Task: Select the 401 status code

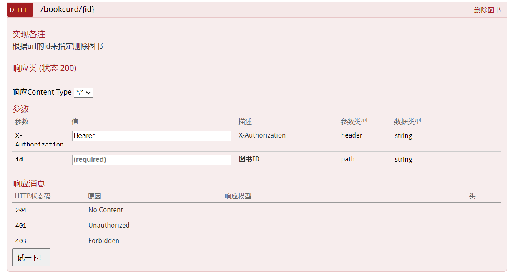Action: tap(21, 226)
